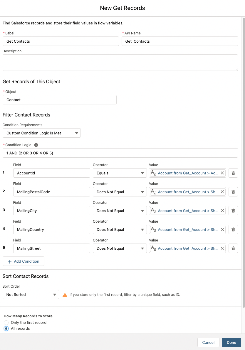Screen dimensions: 245x350
Task: Delete condition 1 with its trash icon
Action: click(233, 173)
